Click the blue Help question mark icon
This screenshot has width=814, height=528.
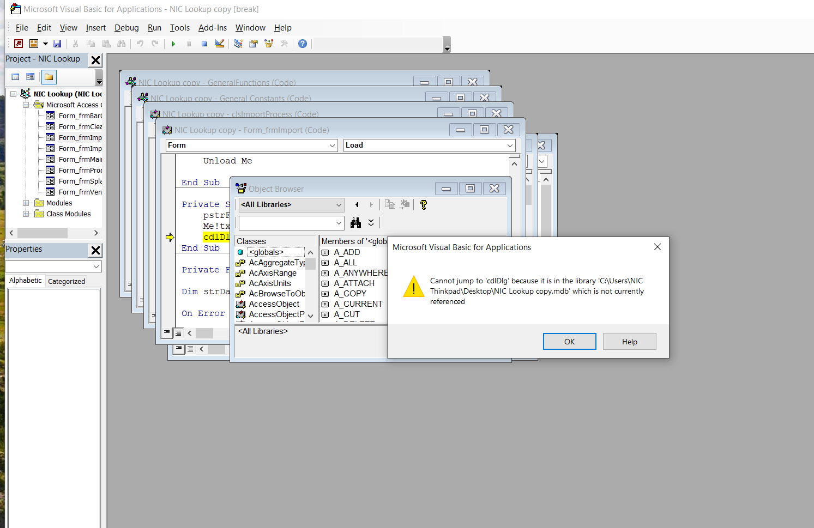(303, 44)
